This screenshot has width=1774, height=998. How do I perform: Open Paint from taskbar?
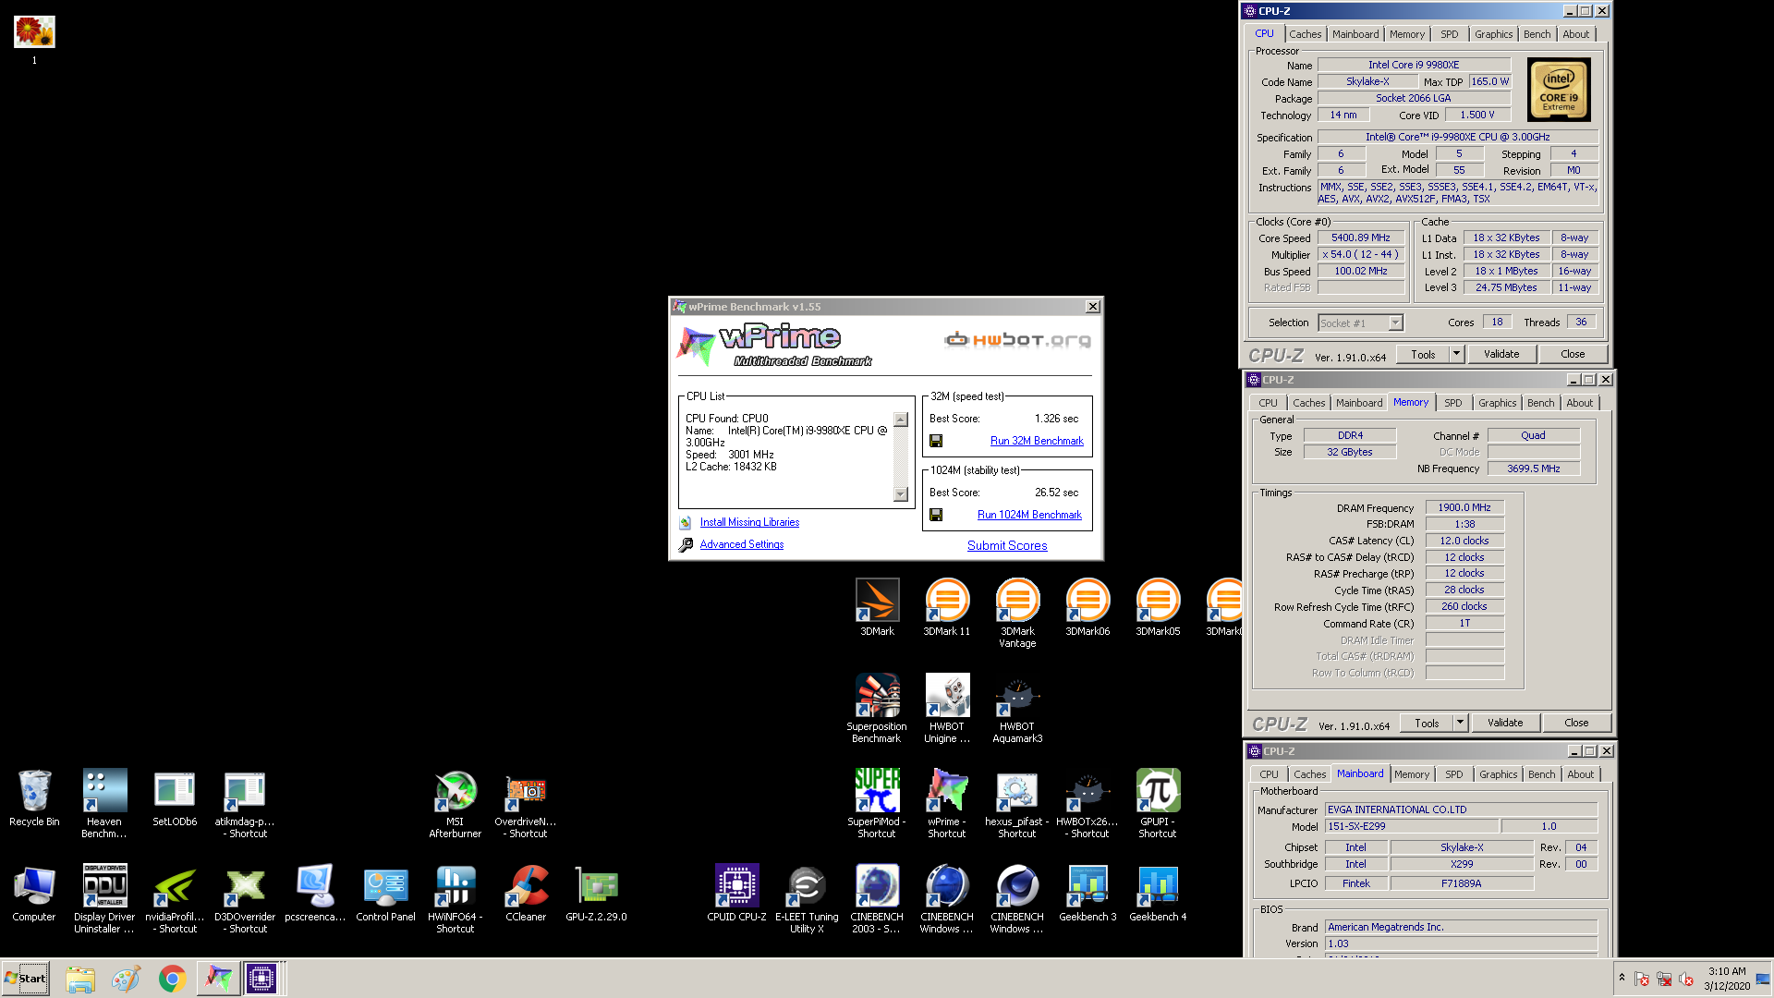coord(126,978)
